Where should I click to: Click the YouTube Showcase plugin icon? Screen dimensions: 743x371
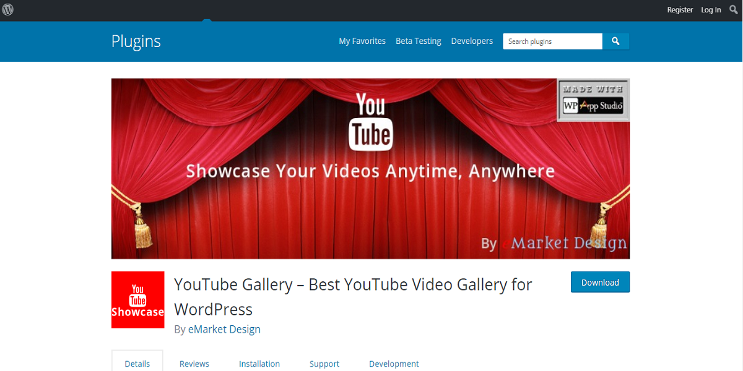pos(137,299)
